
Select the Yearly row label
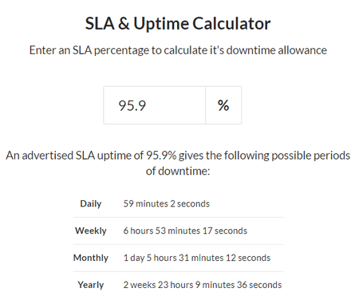tap(91, 285)
